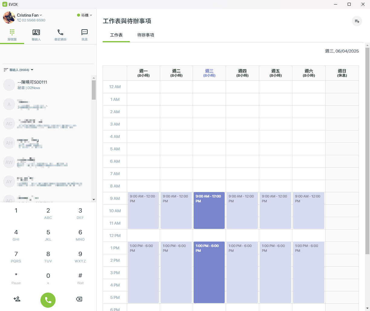Select the 週六 column header
Screen dimensions: 370x311
[309, 73]
